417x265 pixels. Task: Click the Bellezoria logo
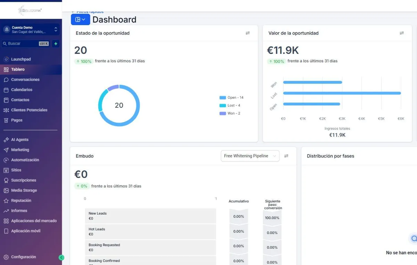[x=30, y=10]
